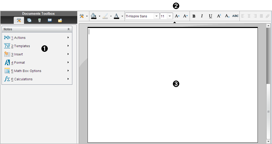The width and height of the screenshot is (272, 144).
Task: Click the text color 'A' icon
Action: pos(116,16)
